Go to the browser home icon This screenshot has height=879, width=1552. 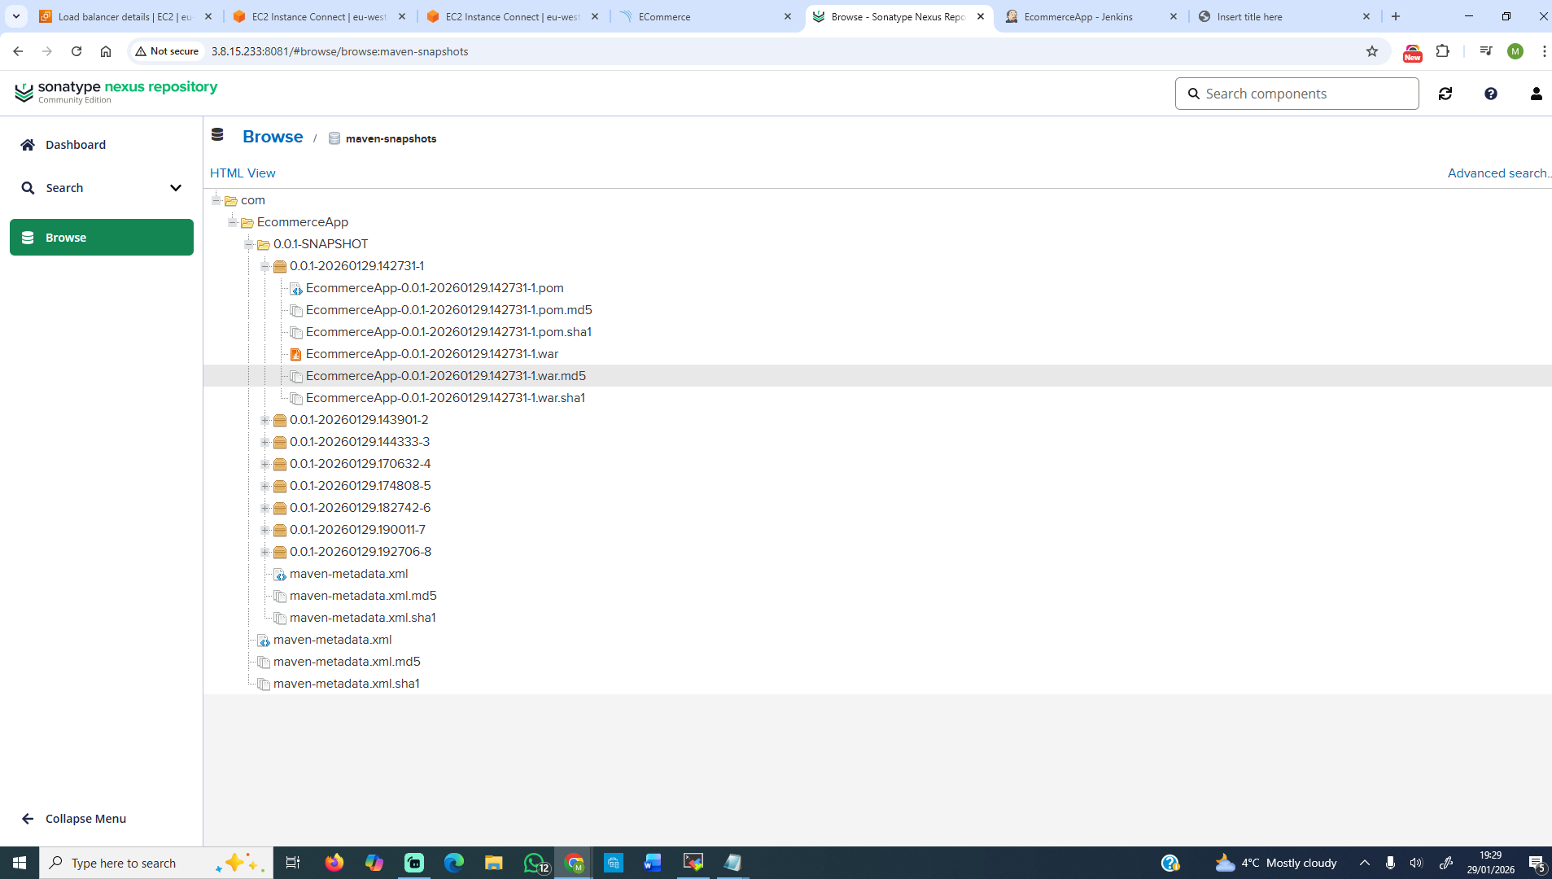click(106, 51)
